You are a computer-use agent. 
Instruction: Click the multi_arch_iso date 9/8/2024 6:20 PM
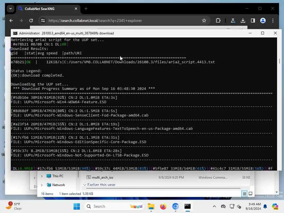click(171, 177)
